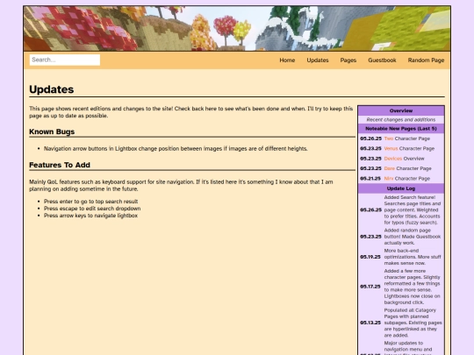Click the 'Added Search feature' log entry

pyautogui.click(x=413, y=209)
